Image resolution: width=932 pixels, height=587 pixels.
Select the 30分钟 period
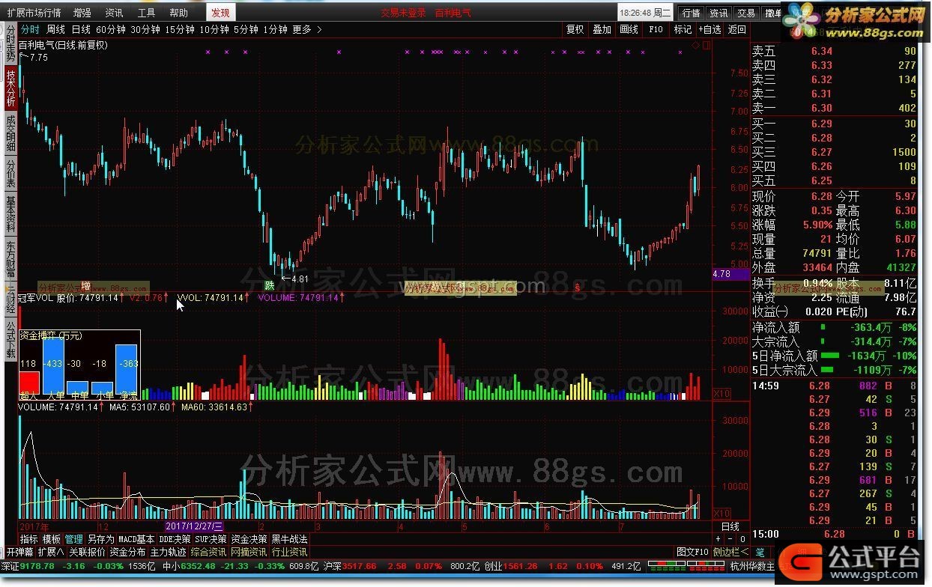[145, 29]
